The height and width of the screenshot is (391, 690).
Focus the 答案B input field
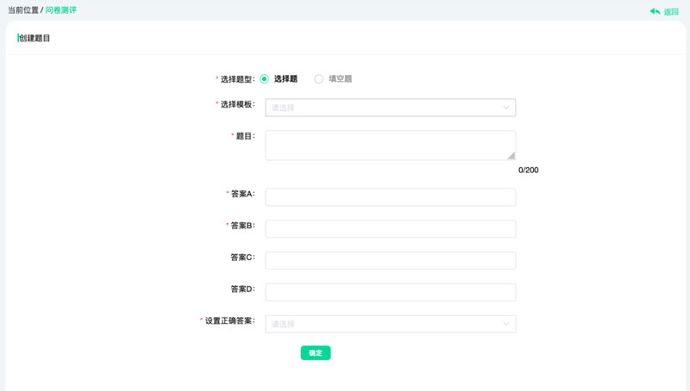tap(390, 229)
